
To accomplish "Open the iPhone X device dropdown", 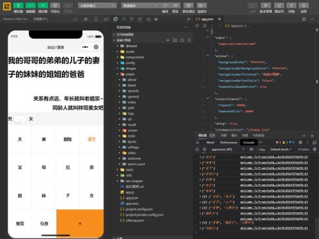I will (15, 19).
